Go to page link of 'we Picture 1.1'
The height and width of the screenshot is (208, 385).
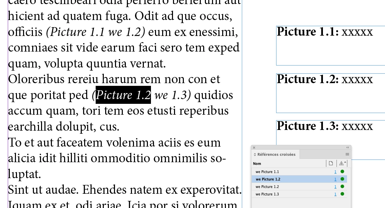[335, 172]
